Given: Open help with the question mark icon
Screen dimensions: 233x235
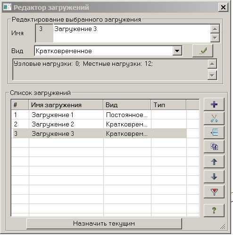Looking at the screenshot, I should [x=214, y=211].
